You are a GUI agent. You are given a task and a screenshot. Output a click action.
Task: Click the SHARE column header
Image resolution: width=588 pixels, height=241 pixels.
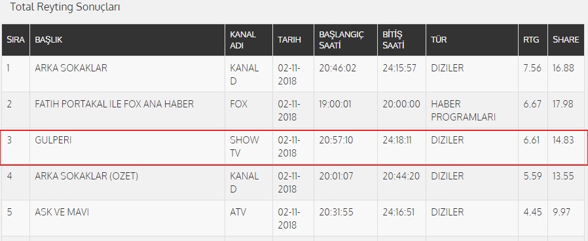click(x=568, y=40)
